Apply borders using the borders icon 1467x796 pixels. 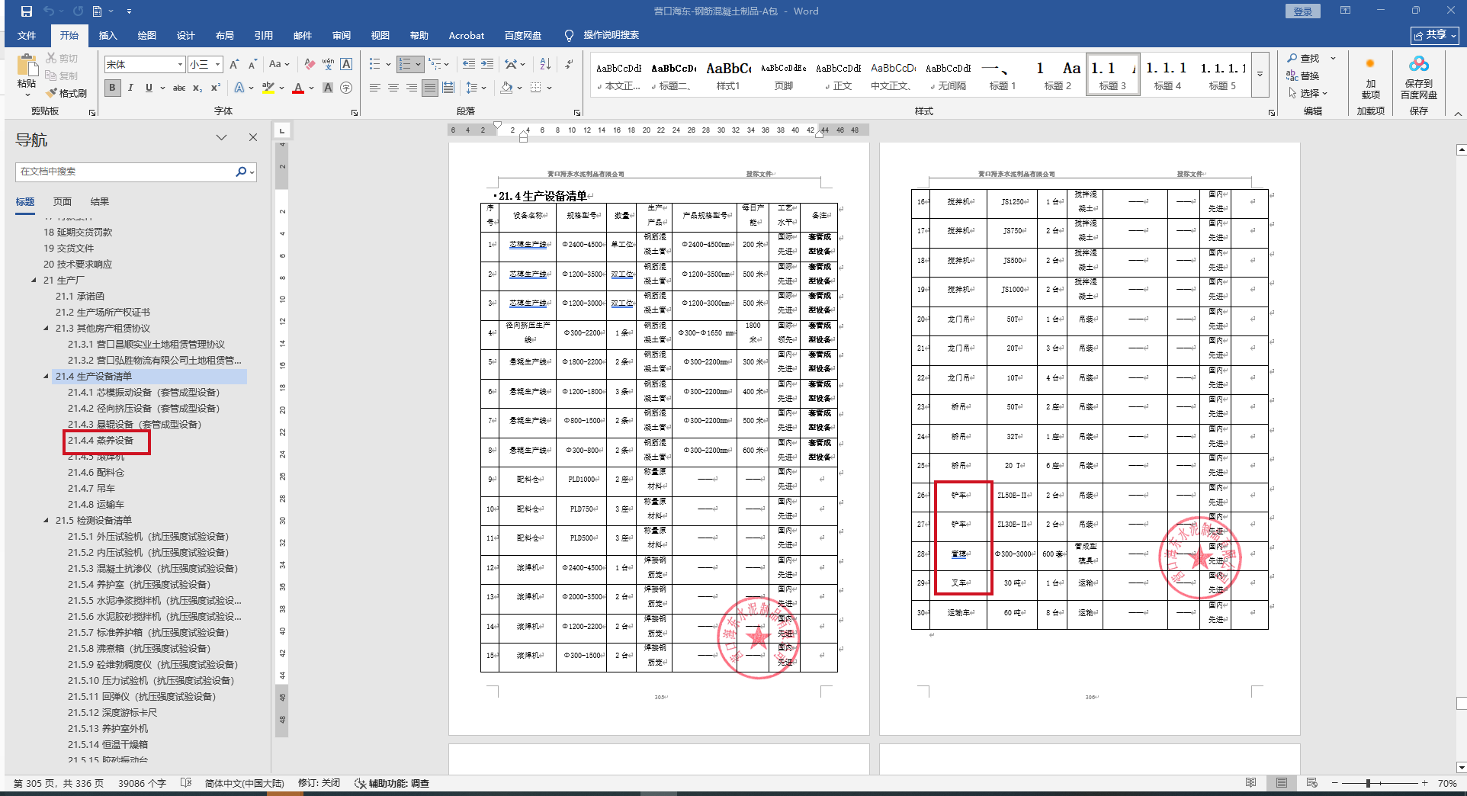[x=535, y=88]
